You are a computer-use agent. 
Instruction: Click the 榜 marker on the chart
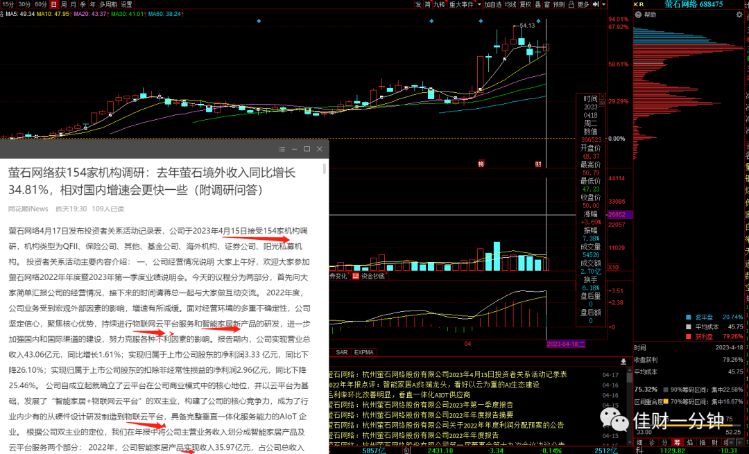[481, 164]
